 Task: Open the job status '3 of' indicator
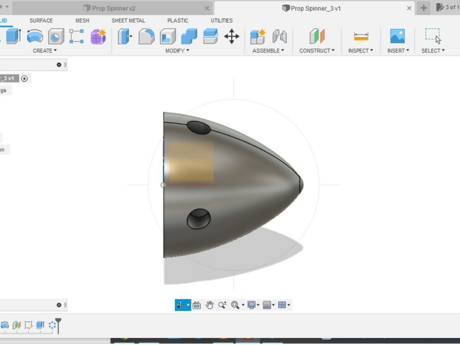click(x=447, y=7)
